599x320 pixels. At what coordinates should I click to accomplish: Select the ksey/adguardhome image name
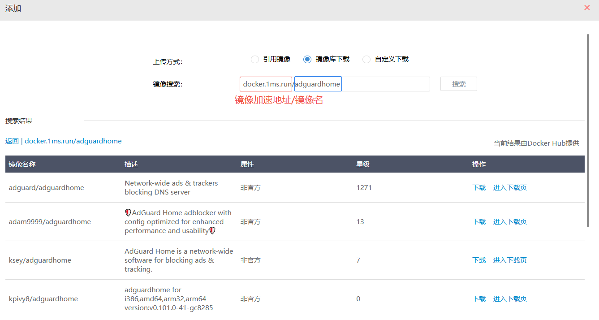click(40, 260)
